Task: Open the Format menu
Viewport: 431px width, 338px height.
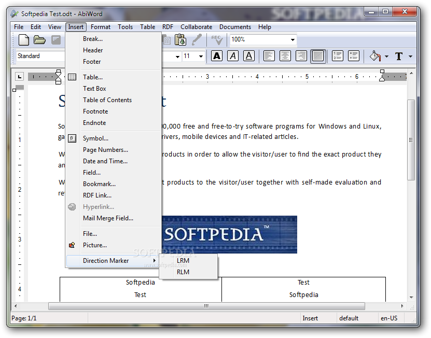Action: pyautogui.click(x=101, y=27)
